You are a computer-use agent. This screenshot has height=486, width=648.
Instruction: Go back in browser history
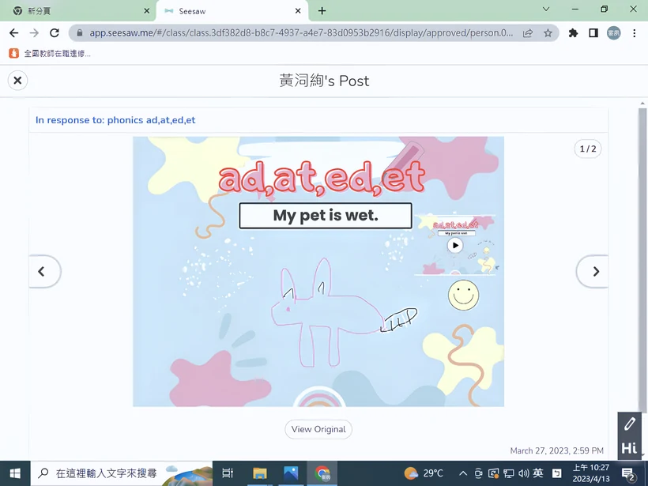click(x=13, y=33)
